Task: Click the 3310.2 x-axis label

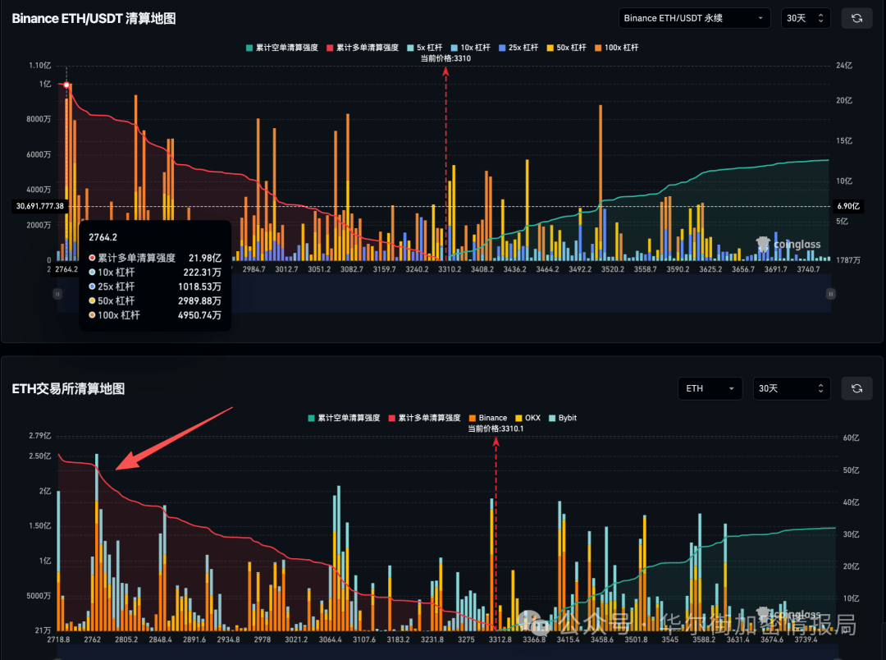Action: (x=450, y=269)
